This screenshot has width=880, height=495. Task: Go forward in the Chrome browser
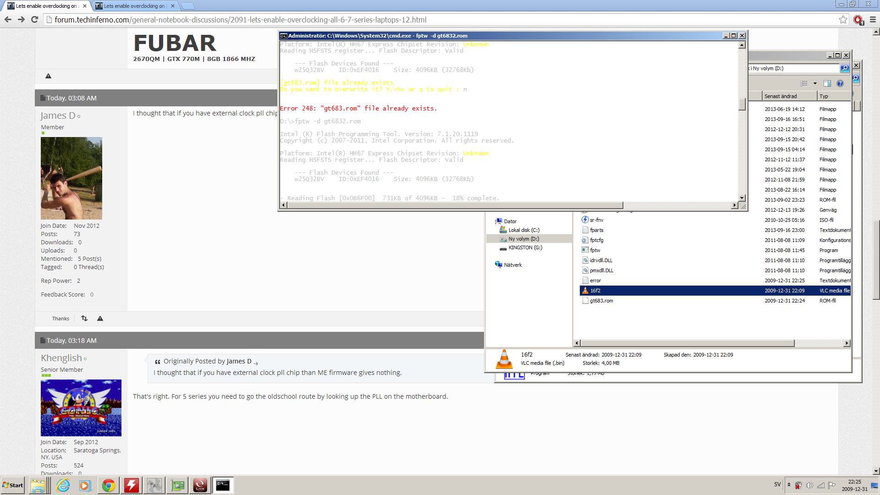point(21,20)
